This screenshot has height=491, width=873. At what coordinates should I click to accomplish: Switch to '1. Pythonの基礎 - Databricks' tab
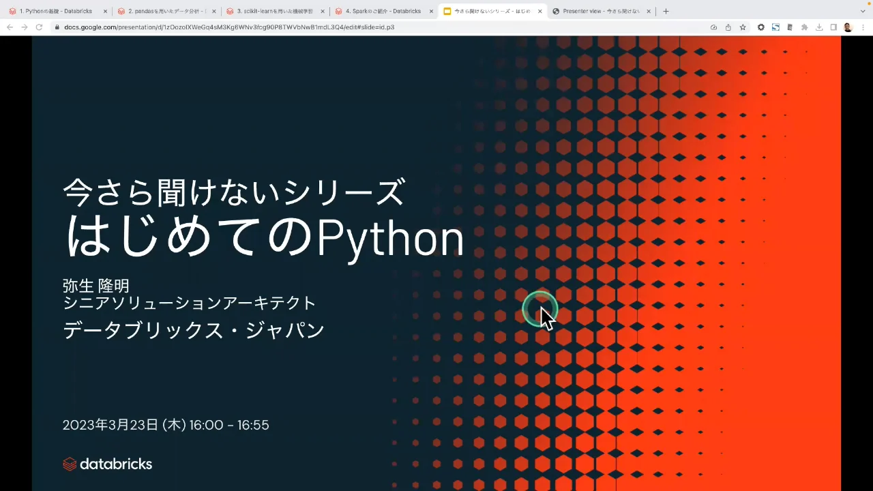[x=57, y=11]
